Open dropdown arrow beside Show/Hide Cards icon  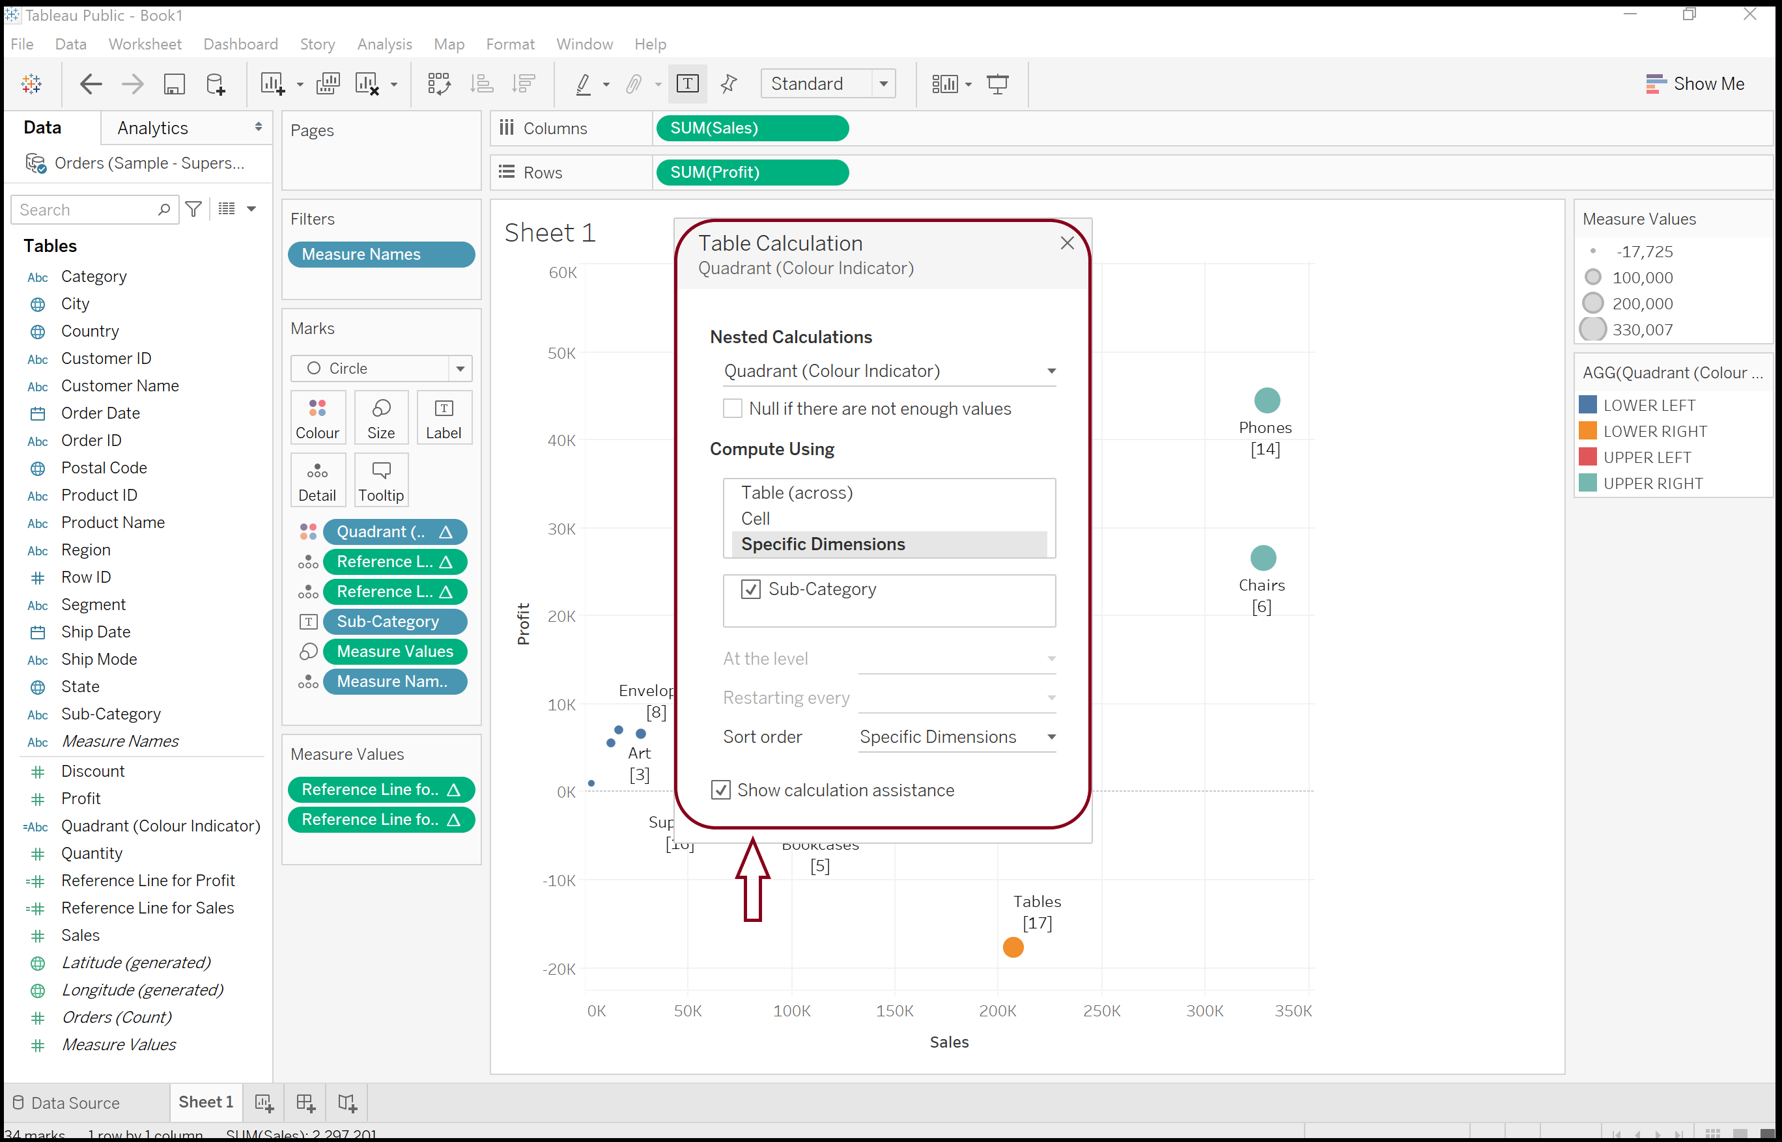point(969,85)
